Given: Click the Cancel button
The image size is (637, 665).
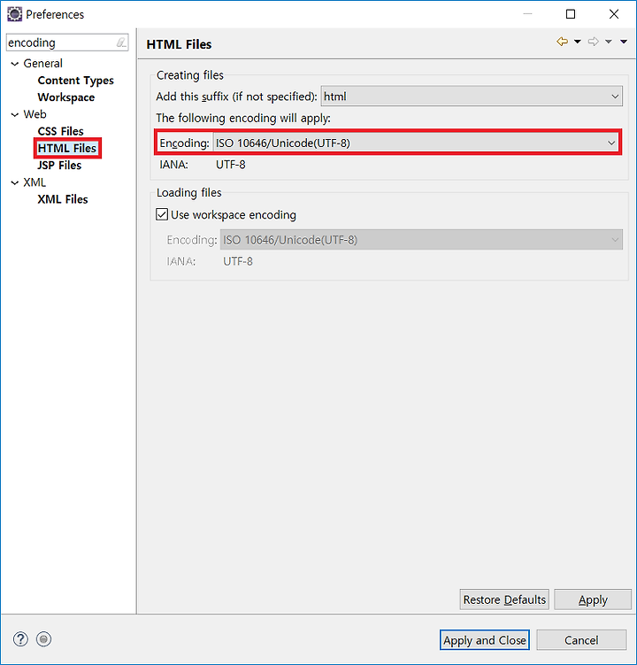Looking at the screenshot, I should 581,640.
